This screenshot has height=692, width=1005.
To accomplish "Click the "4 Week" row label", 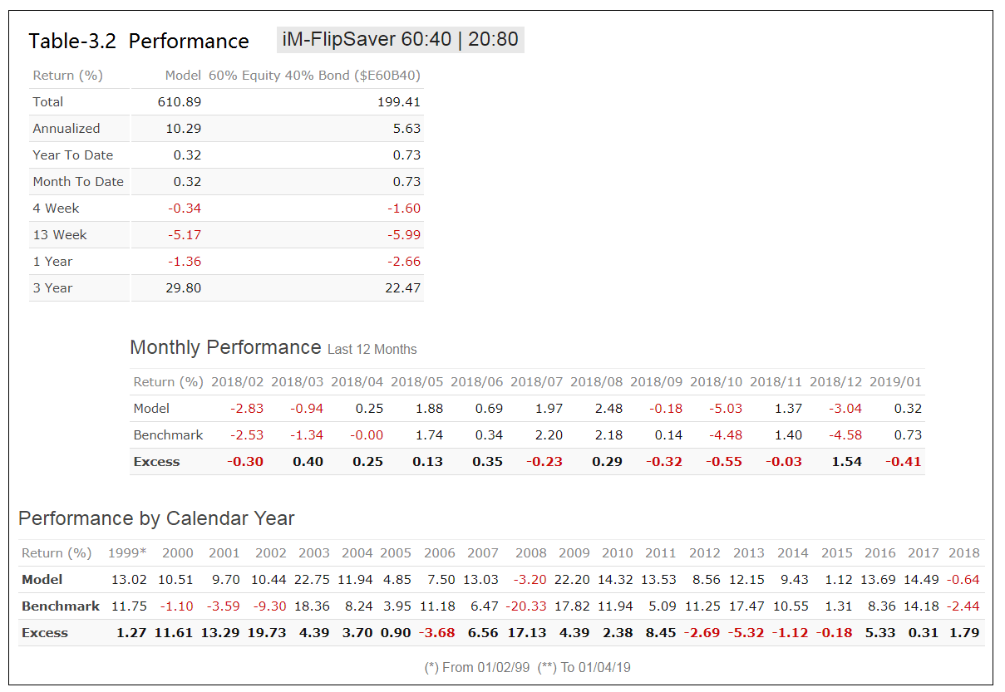I will point(57,209).
